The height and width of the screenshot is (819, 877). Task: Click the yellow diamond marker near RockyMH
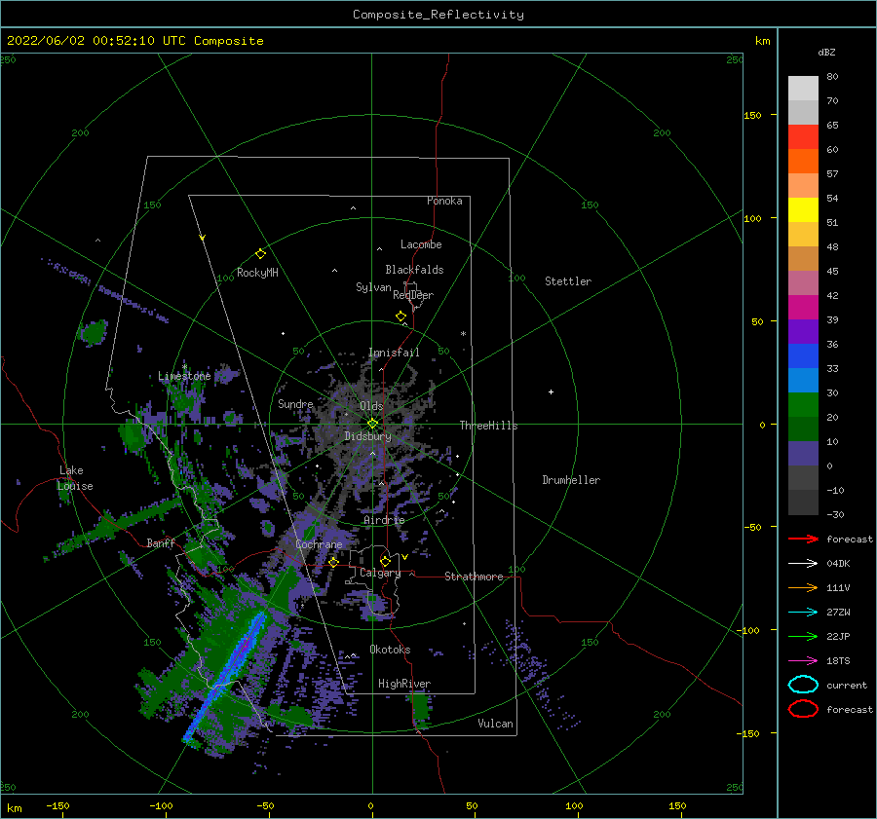(260, 254)
